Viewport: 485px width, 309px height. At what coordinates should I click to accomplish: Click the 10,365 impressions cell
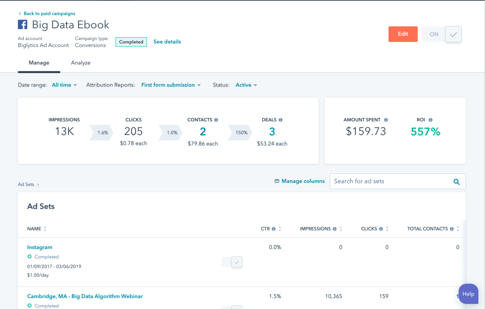tap(334, 296)
